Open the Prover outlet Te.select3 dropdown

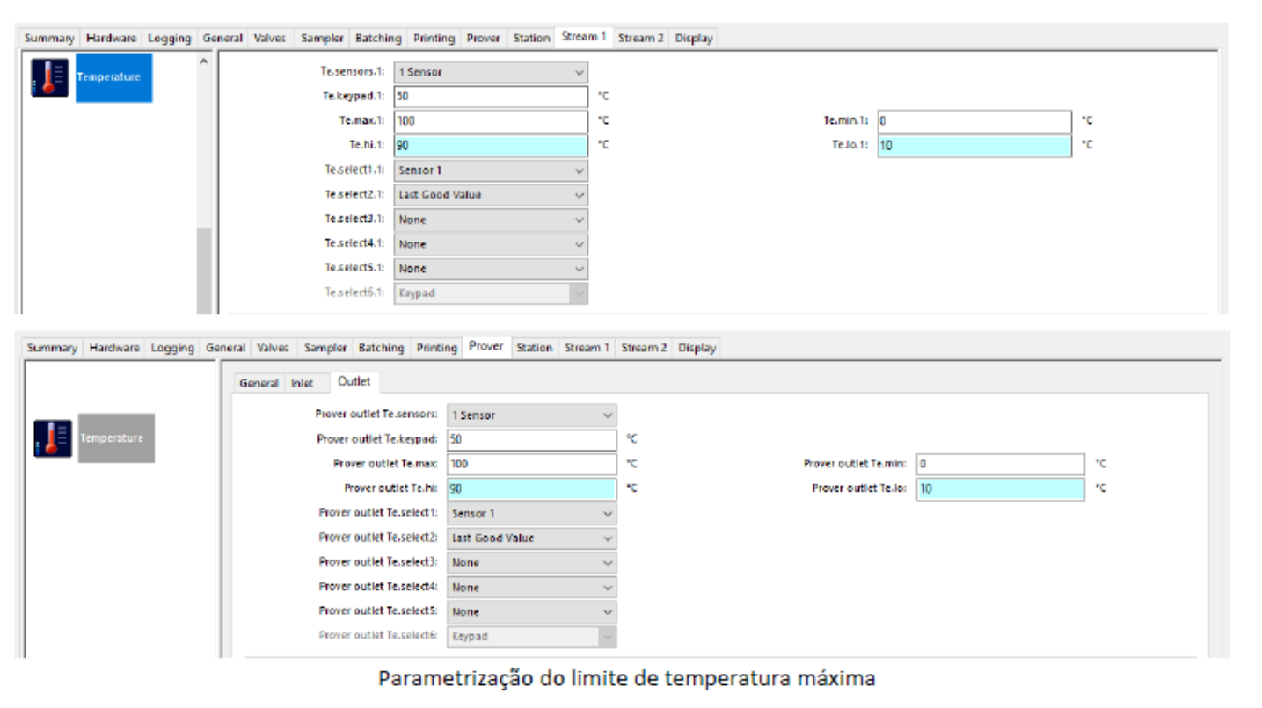click(532, 562)
